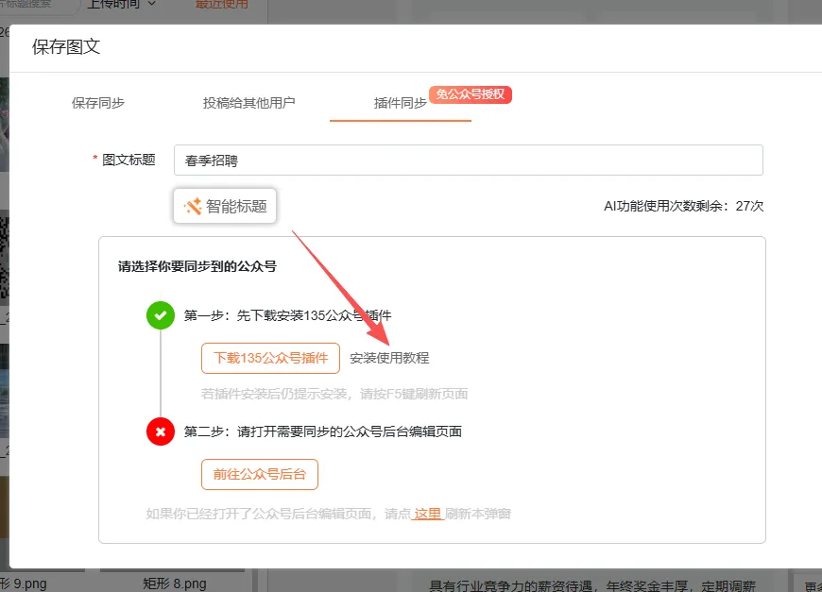The image size is (822, 592).
Task: Go to 前往公众号后台
Action: tap(260, 475)
